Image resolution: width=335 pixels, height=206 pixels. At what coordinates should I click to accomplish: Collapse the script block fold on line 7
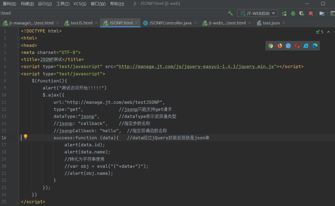pos(18,74)
